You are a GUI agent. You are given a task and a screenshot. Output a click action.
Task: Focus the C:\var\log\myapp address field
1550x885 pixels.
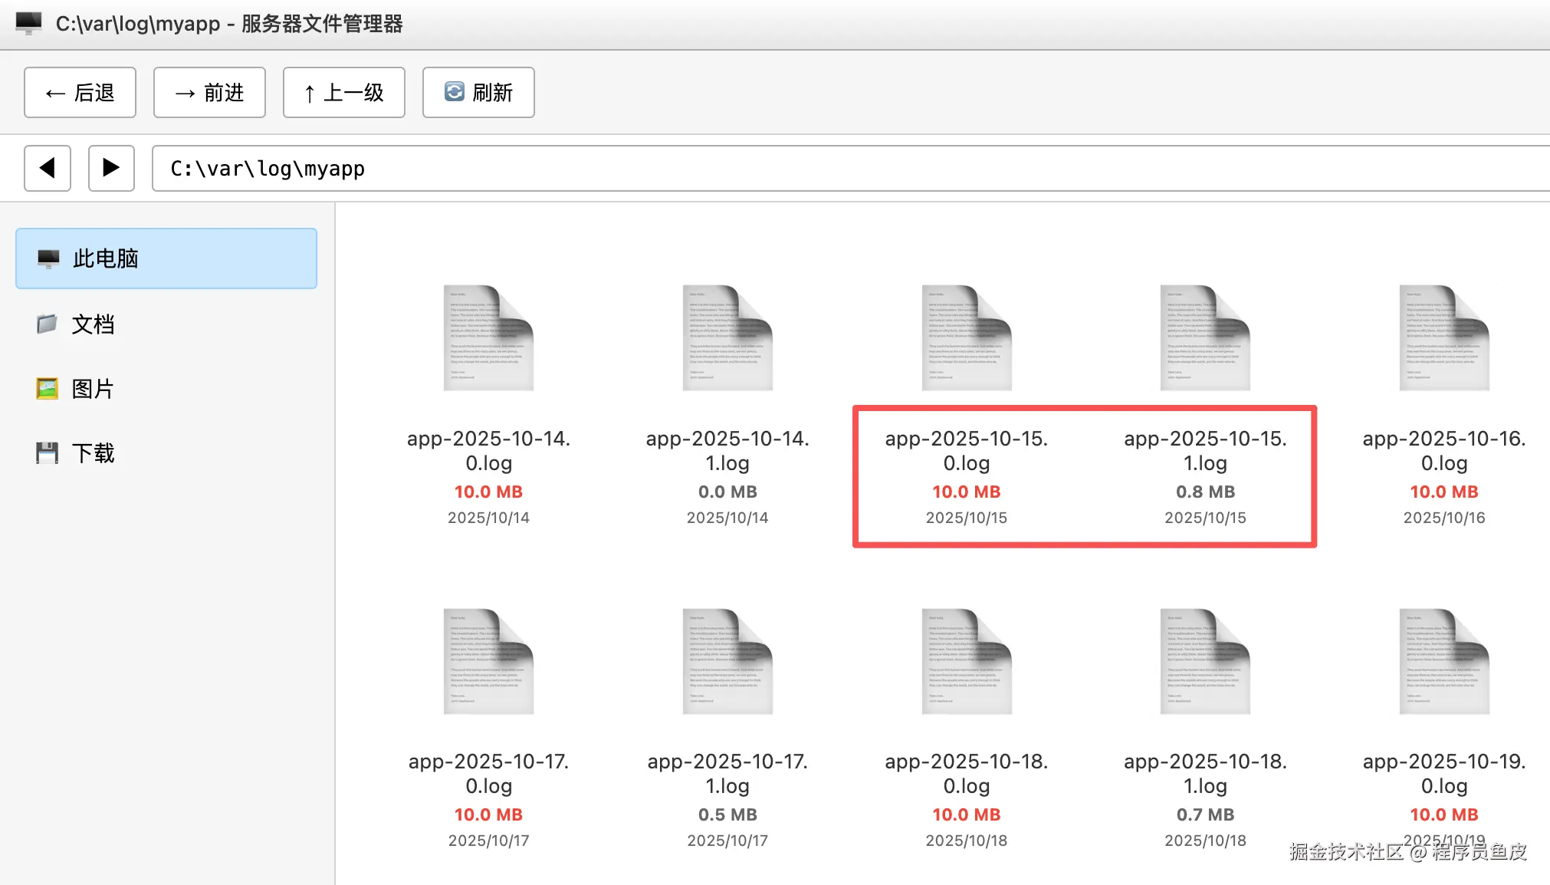coord(843,169)
